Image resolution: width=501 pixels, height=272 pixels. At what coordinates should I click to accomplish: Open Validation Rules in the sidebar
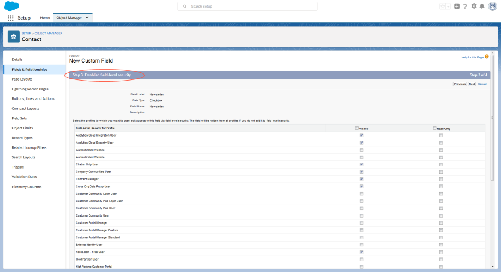(24, 177)
